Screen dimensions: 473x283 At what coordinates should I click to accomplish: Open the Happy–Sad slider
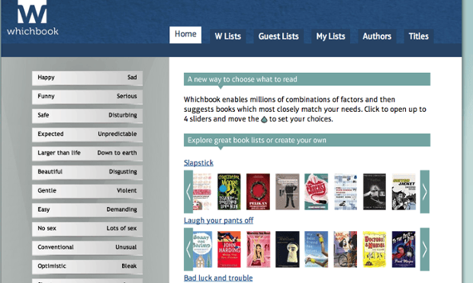[x=87, y=78]
